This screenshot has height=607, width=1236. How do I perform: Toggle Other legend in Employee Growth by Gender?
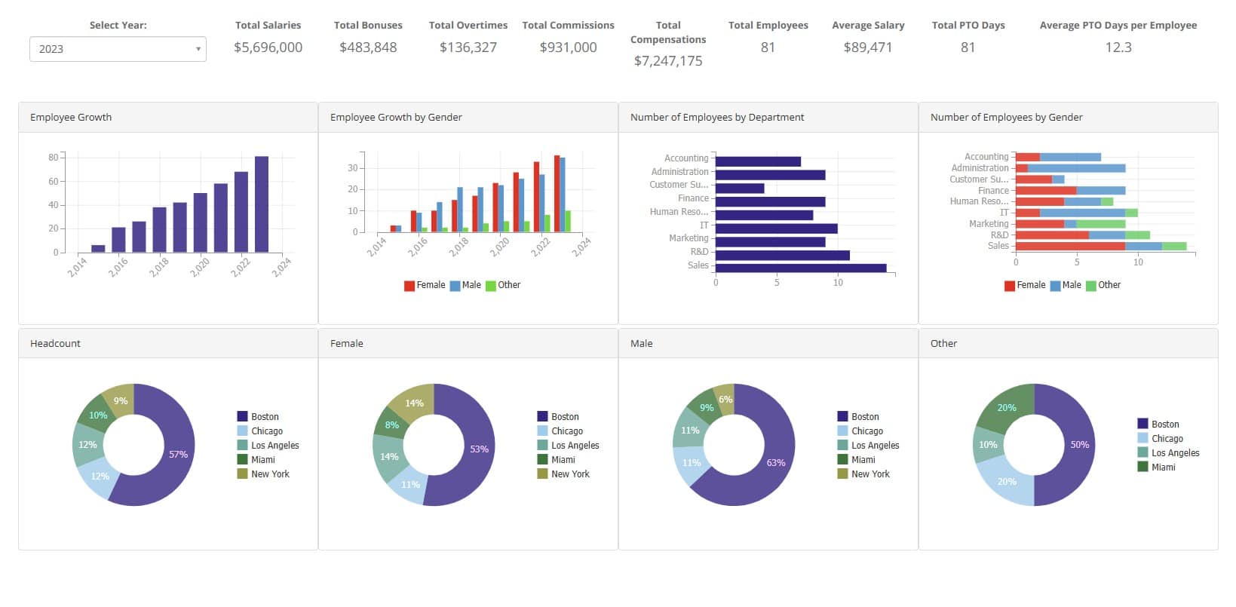pyautogui.click(x=503, y=285)
